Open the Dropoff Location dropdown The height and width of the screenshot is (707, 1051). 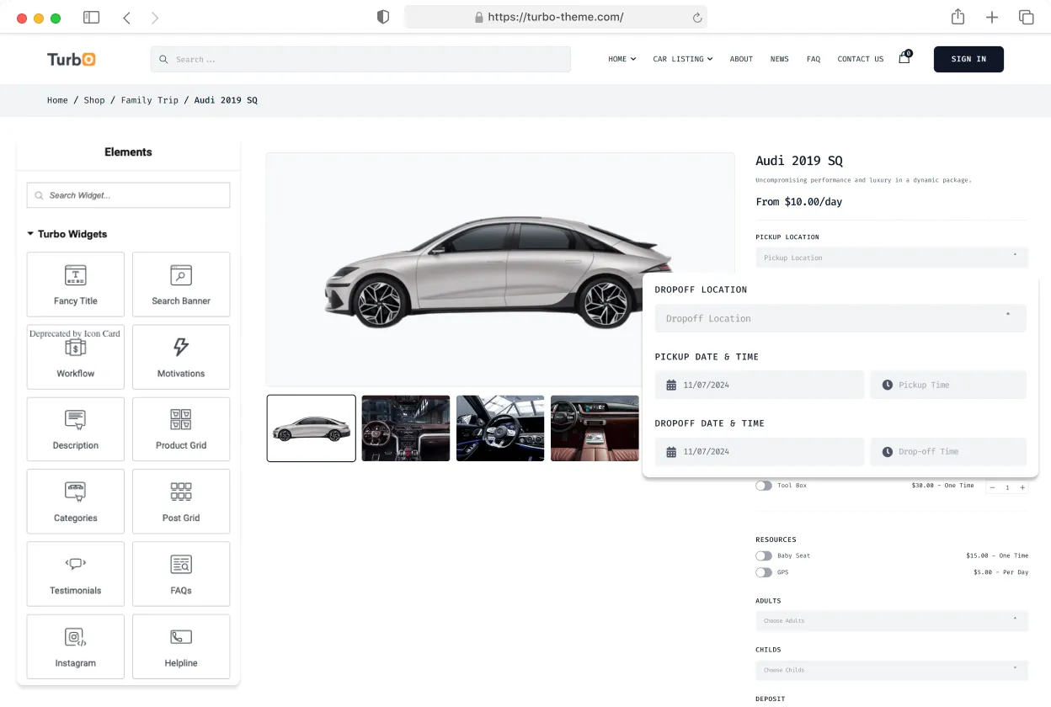coord(840,318)
